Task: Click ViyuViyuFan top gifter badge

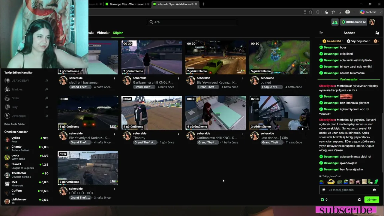Action: point(358,41)
